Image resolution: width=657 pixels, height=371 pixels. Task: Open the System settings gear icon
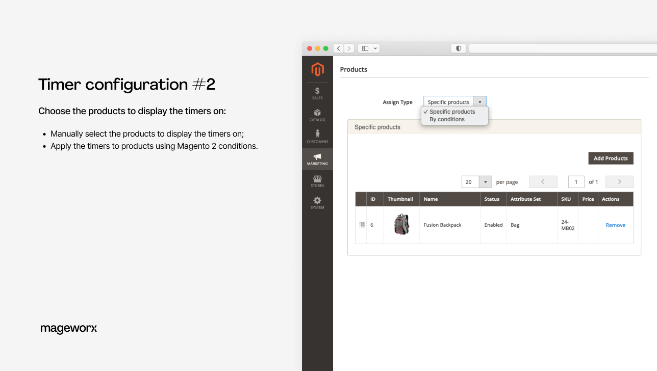[317, 202]
